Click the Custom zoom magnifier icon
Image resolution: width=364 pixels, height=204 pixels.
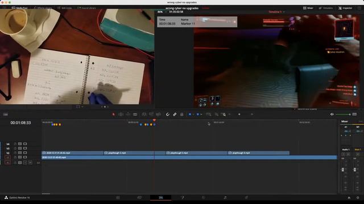224,114
